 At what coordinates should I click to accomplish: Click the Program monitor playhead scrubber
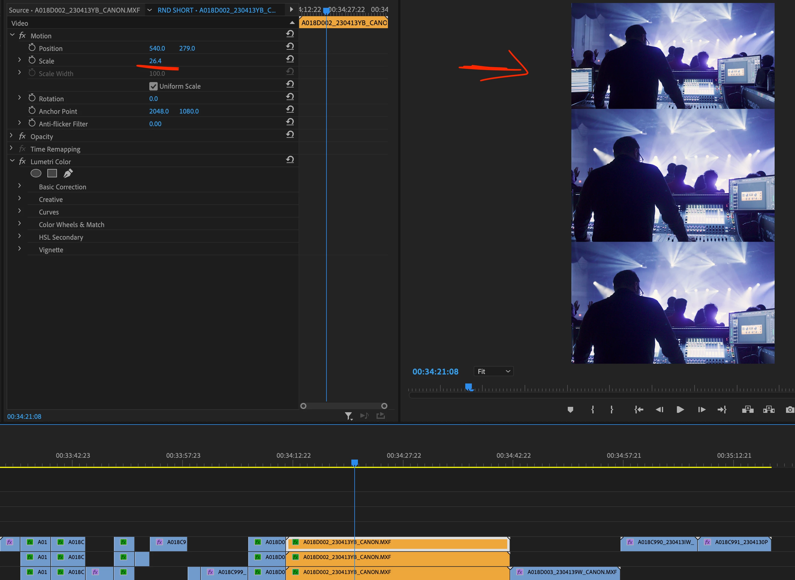click(468, 386)
